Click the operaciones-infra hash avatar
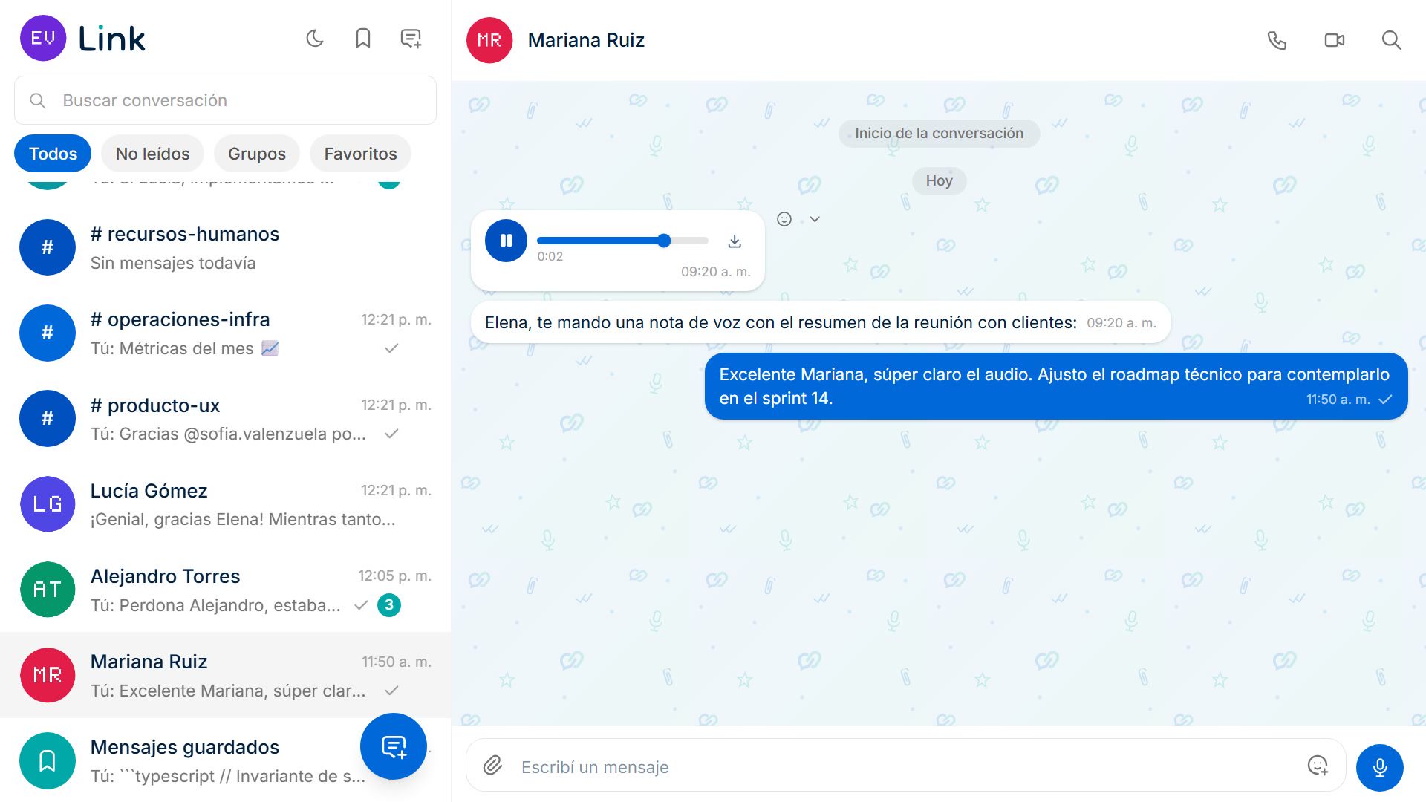Image resolution: width=1426 pixels, height=802 pixels. (x=48, y=333)
